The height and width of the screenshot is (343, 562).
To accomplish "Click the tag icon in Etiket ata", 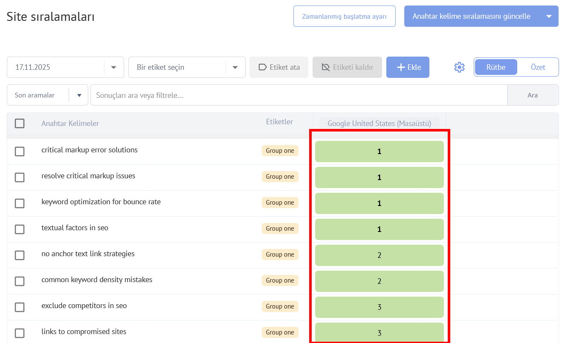I will [x=263, y=67].
